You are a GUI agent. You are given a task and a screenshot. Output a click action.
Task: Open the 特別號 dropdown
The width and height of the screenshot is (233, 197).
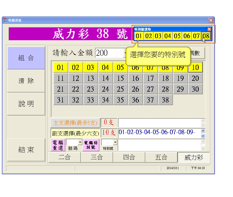pos(115,142)
